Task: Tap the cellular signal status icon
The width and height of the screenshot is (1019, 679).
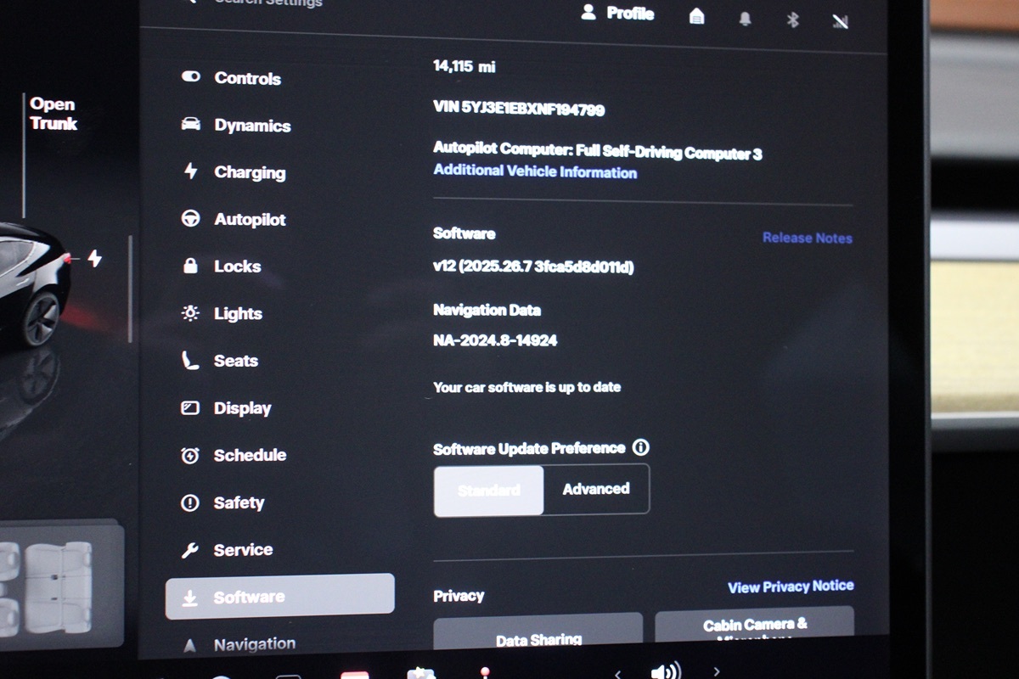Action: (x=840, y=21)
